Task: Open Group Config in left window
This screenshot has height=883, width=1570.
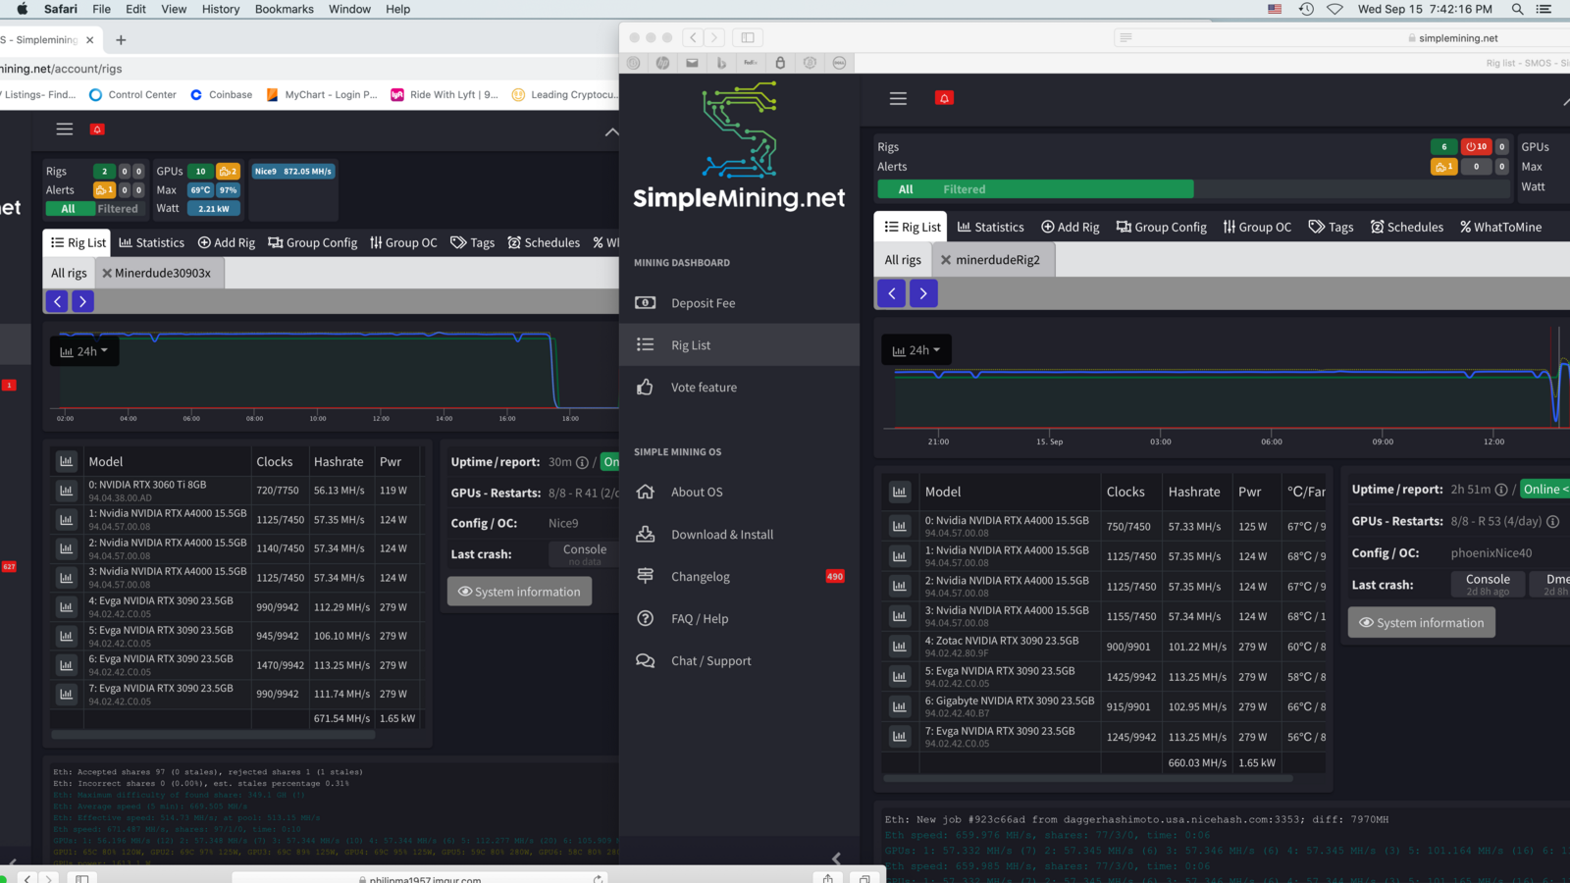Action: pos(312,242)
